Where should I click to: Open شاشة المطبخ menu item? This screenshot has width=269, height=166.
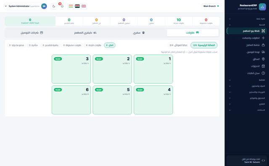247,45
